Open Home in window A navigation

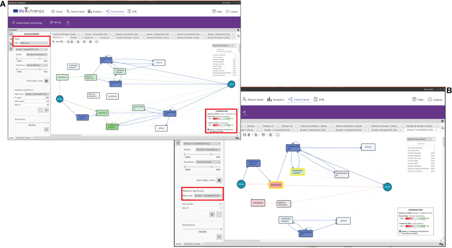pos(57,11)
